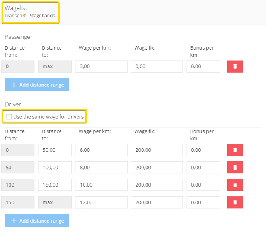This screenshot has height=237, width=266.
Task: Edit Passenger wage per km field 3,00
Action: pyautogui.click(x=101, y=66)
